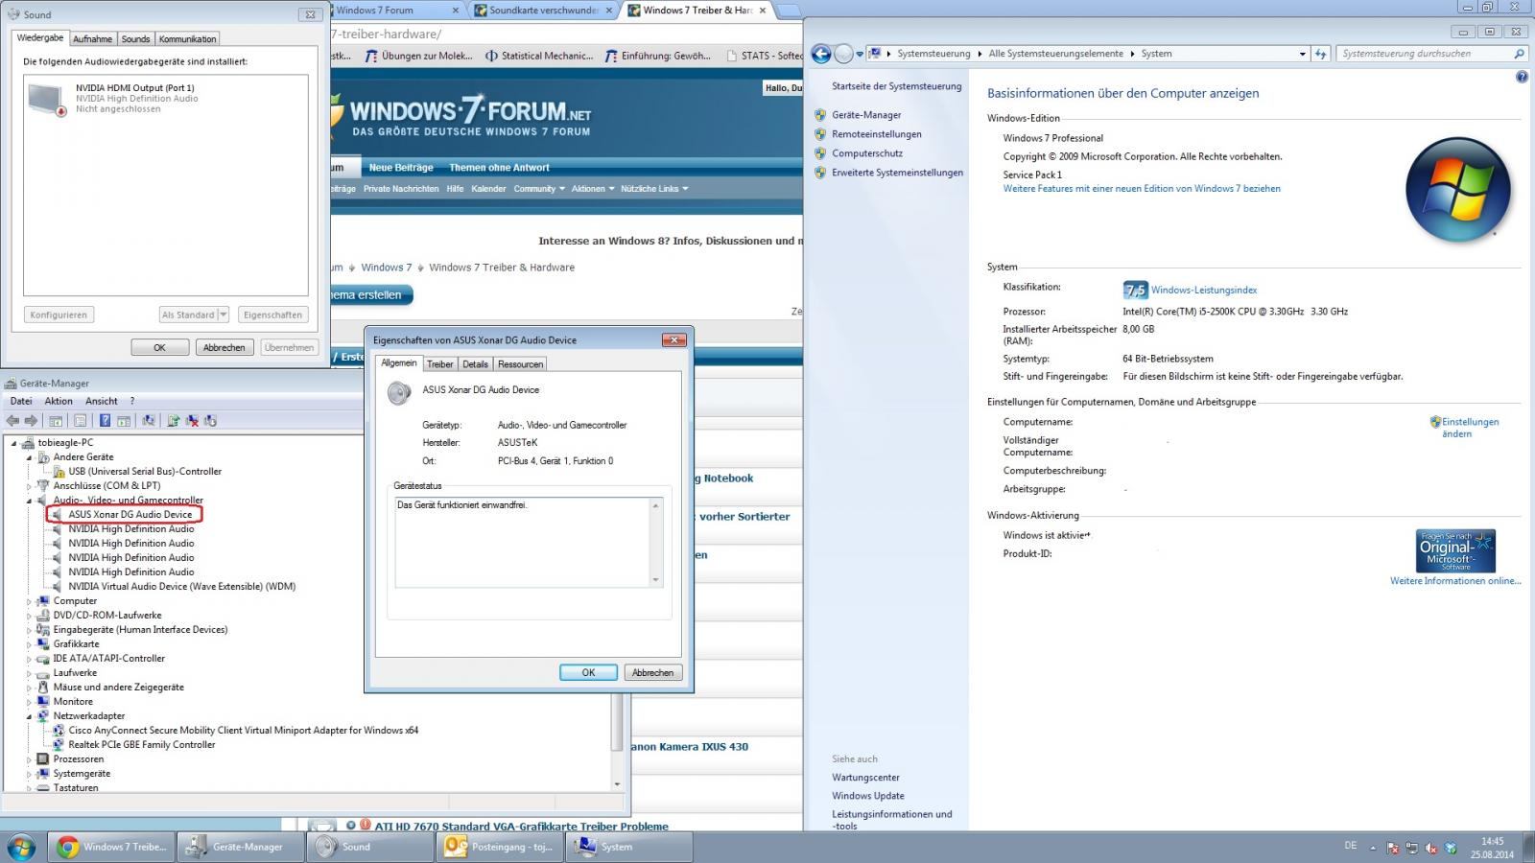Click OK in Xonar properties dialog

pyautogui.click(x=588, y=672)
